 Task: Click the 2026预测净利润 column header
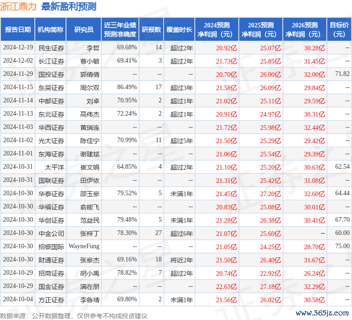305,30
